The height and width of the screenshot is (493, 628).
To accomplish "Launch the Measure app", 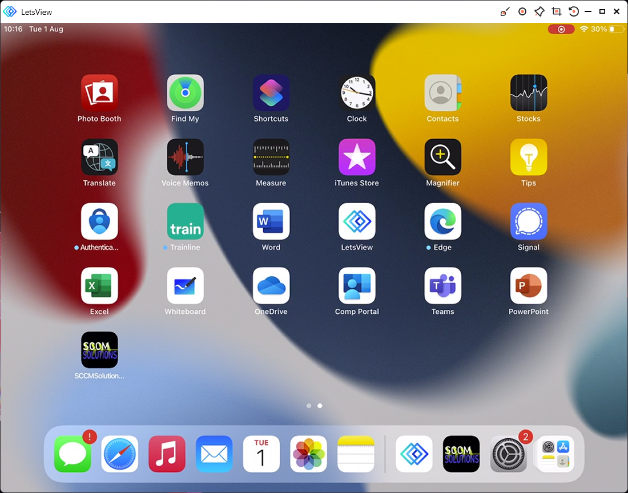I will pyautogui.click(x=271, y=156).
